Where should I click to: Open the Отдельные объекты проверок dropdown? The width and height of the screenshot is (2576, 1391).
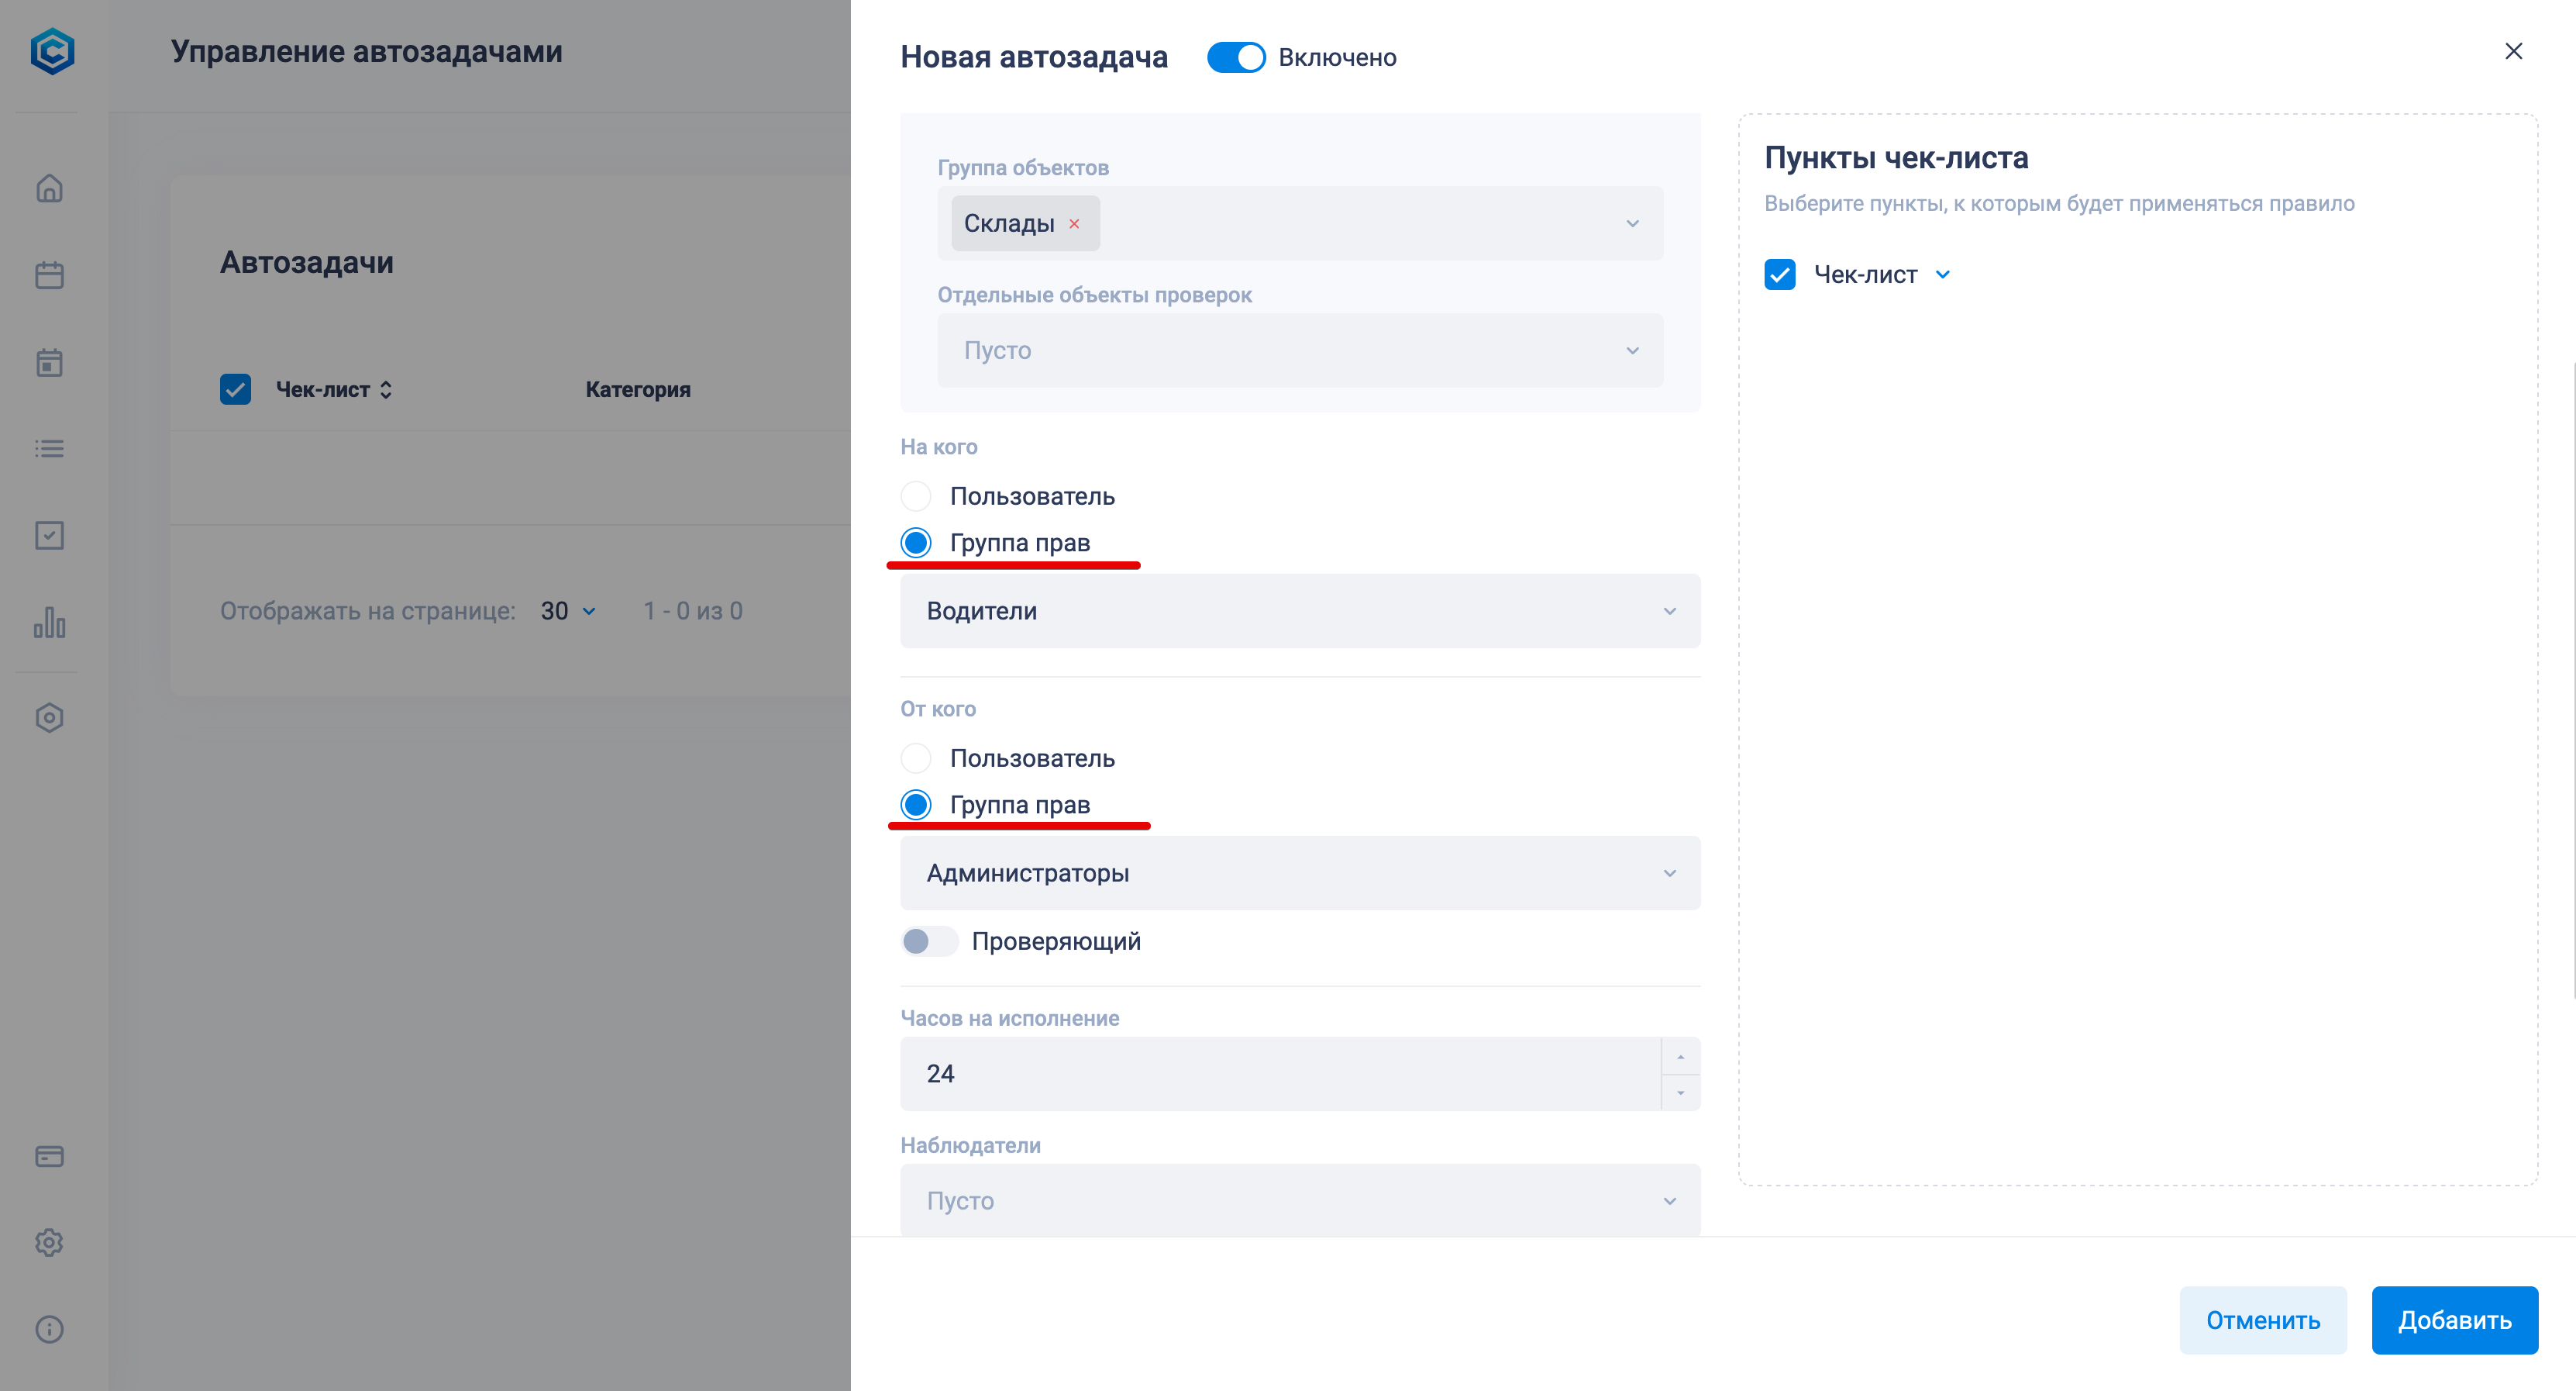click(1300, 350)
